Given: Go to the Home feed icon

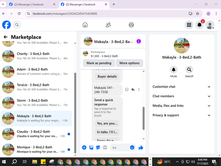Looking at the screenshot, I should [x=85, y=25].
